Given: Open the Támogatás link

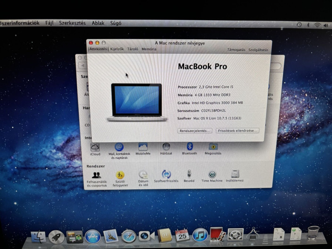Looking at the screenshot, I should [236, 50].
